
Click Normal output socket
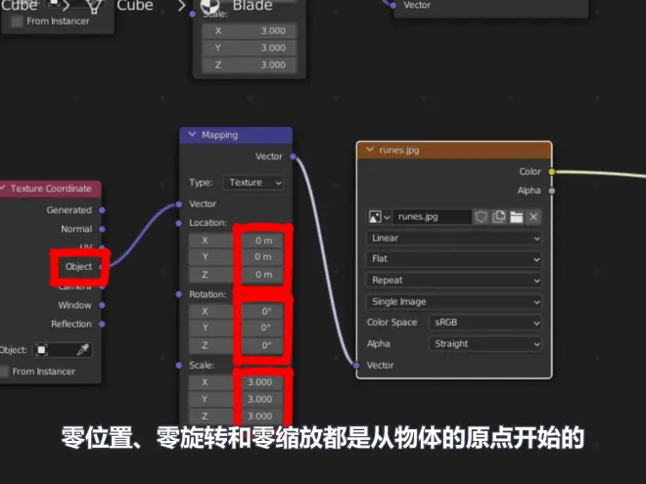[102, 229]
